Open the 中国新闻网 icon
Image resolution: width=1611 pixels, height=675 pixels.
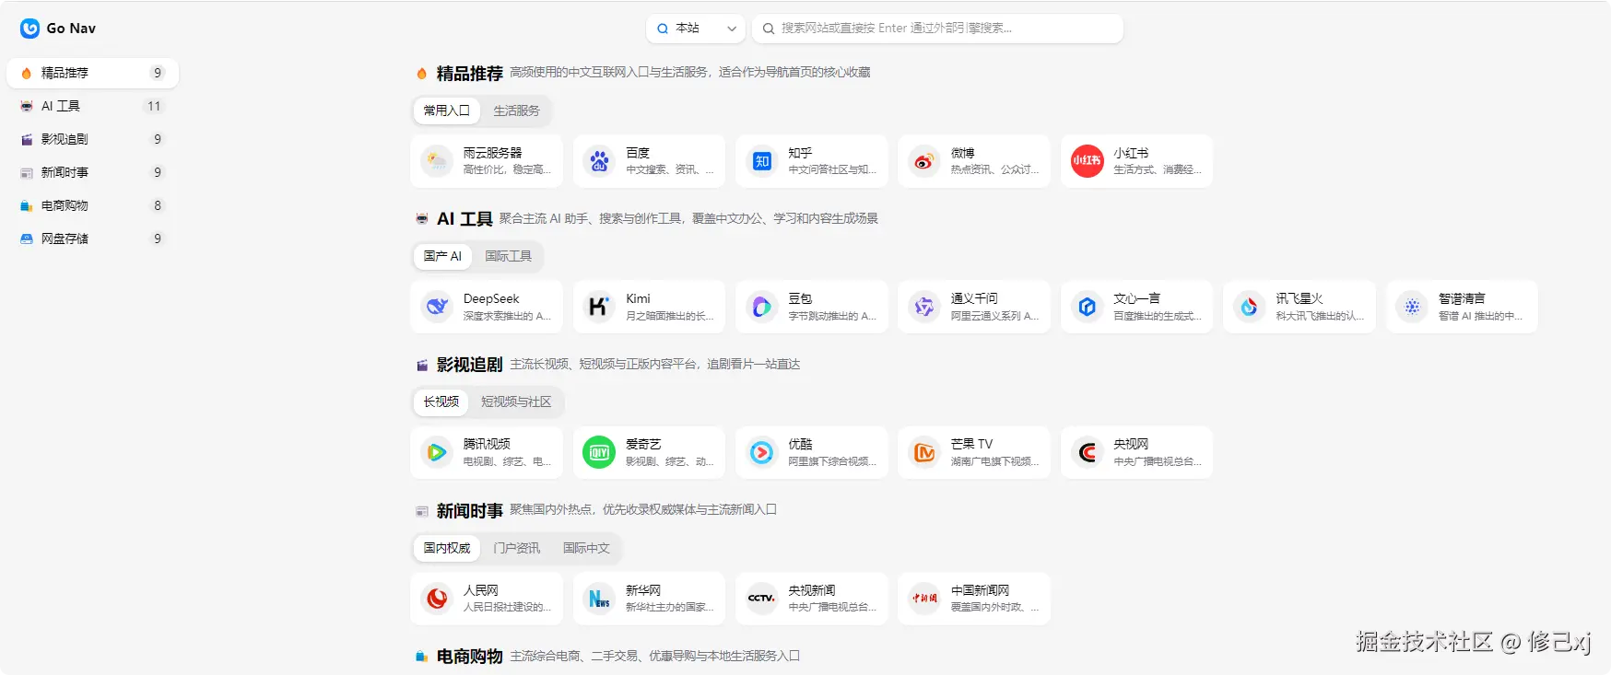tap(924, 599)
